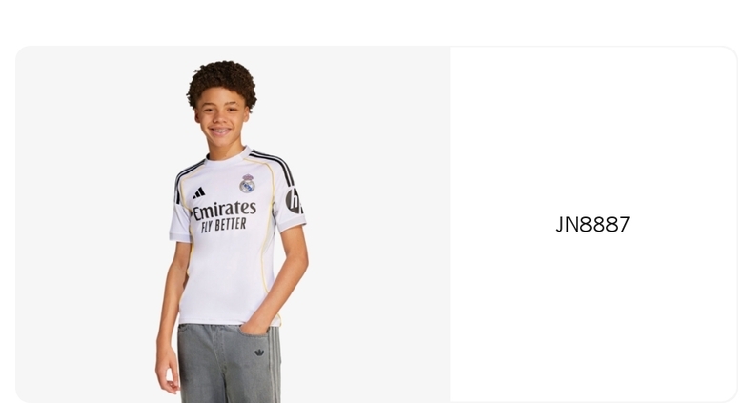Click the grey jeans in the product photo
The image size is (753, 403).
228,364
